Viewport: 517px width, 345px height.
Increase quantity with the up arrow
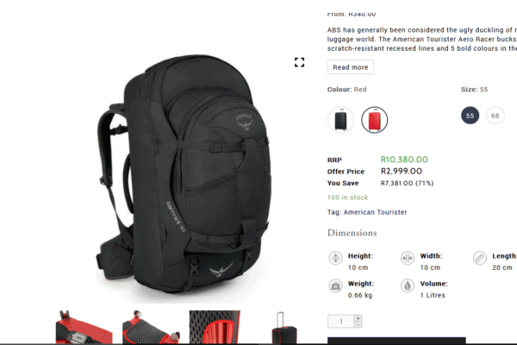pyautogui.click(x=358, y=318)
